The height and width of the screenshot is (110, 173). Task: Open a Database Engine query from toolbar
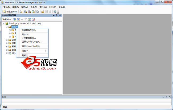[x=21, y=11]
